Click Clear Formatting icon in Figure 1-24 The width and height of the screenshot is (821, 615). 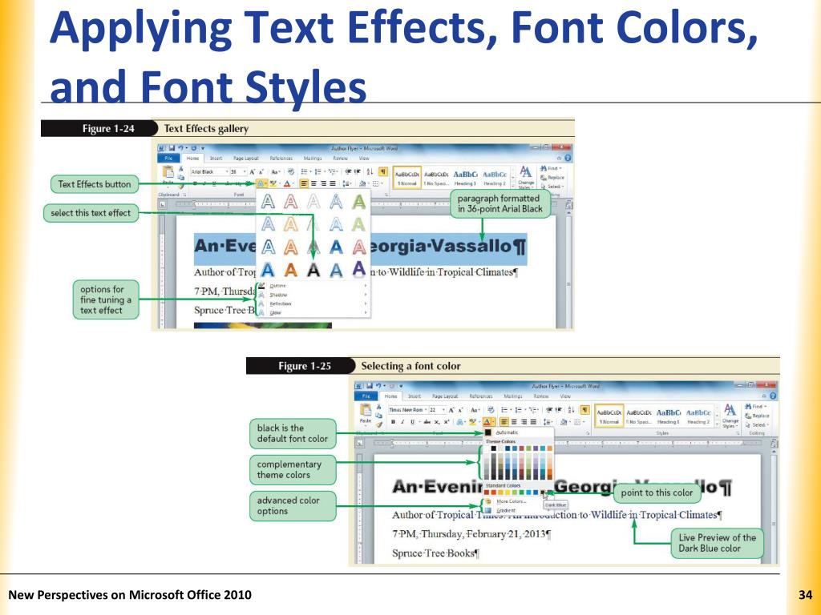click(x=291, y=171)
